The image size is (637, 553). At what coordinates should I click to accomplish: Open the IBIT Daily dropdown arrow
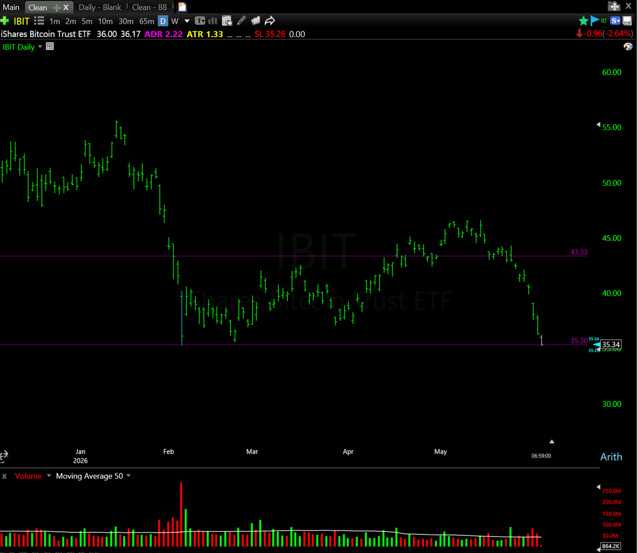(x=40, y=47)
